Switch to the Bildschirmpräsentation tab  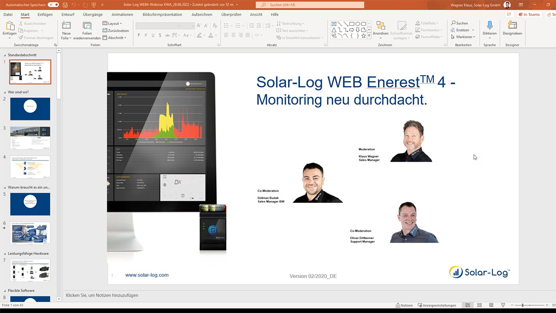tap(162, 14)
